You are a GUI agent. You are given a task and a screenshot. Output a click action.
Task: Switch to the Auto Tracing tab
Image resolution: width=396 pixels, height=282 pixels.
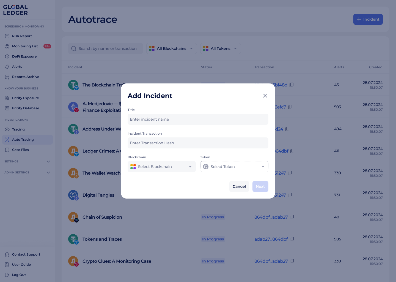point(23,139)
